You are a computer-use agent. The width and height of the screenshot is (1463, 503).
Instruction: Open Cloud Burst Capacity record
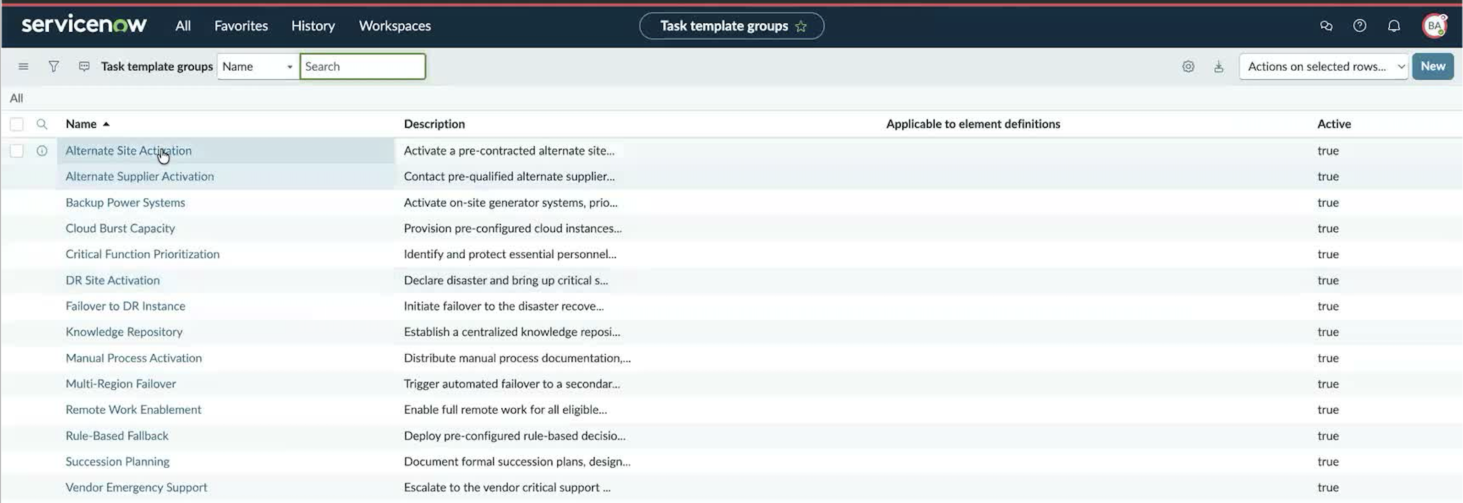pyautogui.click(x=120, y=228)
